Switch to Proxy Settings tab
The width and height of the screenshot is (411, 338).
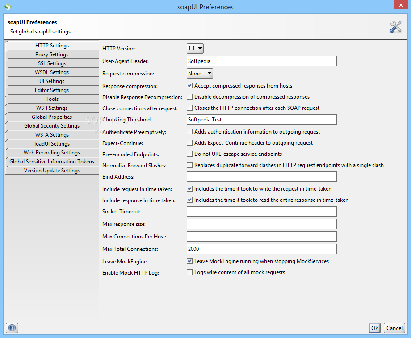coord(52,54)
